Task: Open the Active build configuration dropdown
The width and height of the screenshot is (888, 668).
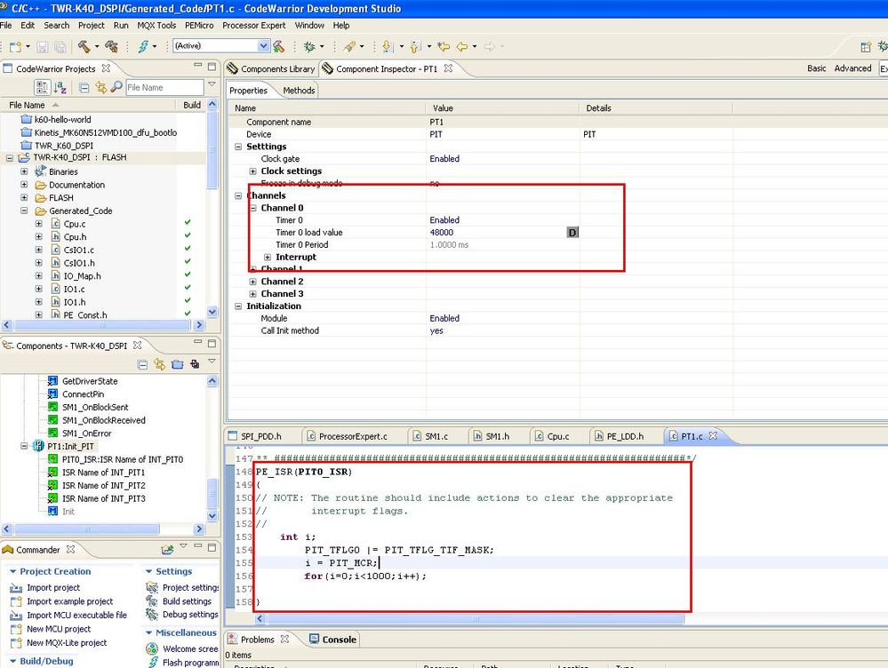Action: pos(263,46)
